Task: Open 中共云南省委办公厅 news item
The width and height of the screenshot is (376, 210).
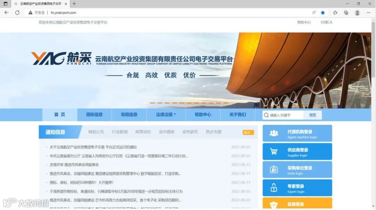Action: click(119, 156)
